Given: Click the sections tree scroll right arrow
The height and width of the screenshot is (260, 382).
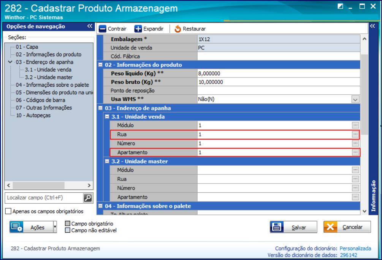Looking at the screenshot, I should click(89, 185).
